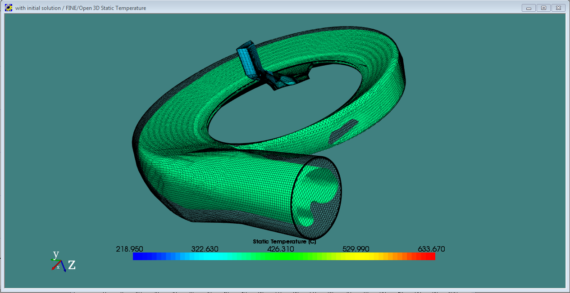This screenshot has height=293, width=570.
Task: Click the application icon in the title bar
Action: (x=9, y=8)
